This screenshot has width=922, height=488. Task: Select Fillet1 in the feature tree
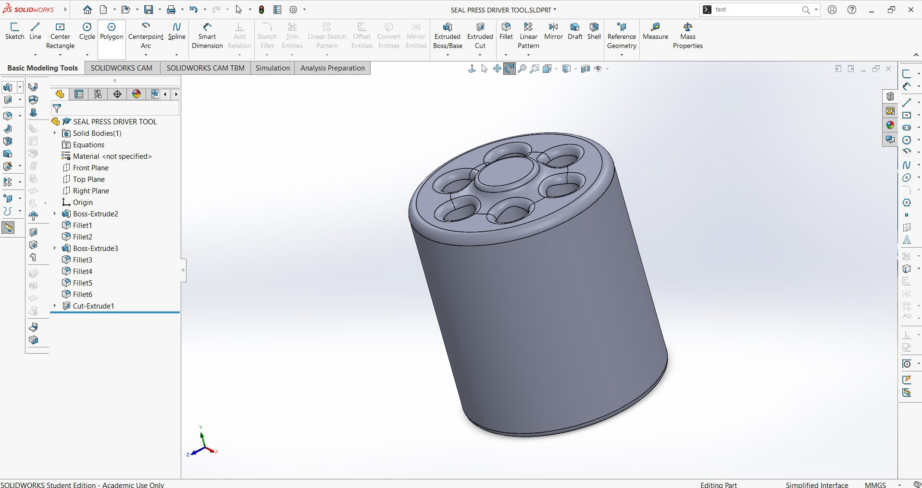pyautogui.click(x=82, y=225)
